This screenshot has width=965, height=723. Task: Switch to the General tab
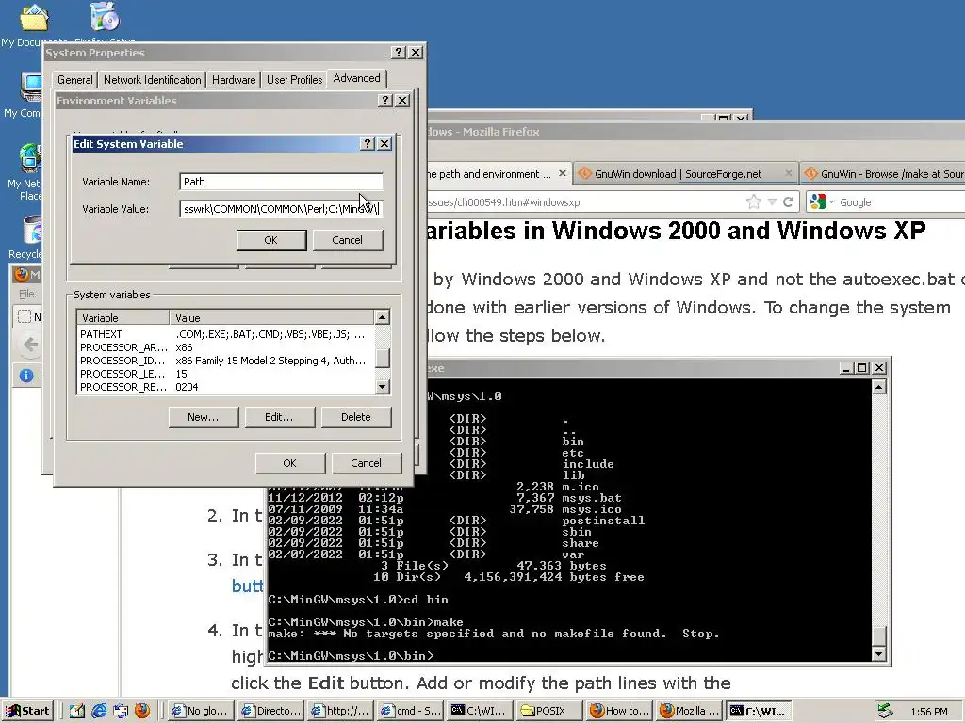(75, 80)
